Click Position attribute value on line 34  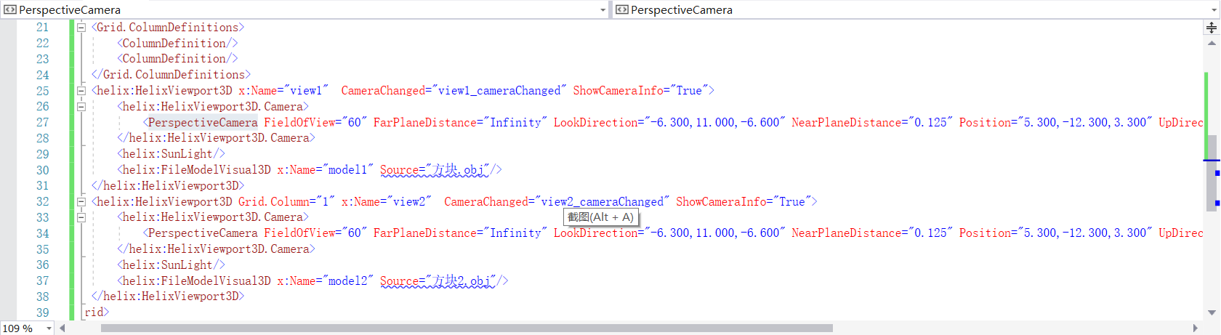point(1084,233)
